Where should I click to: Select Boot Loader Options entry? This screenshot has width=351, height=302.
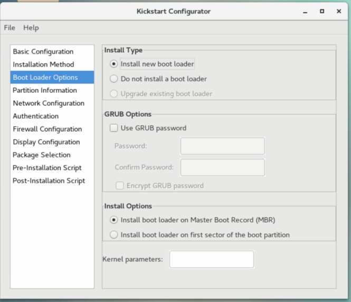52,78
